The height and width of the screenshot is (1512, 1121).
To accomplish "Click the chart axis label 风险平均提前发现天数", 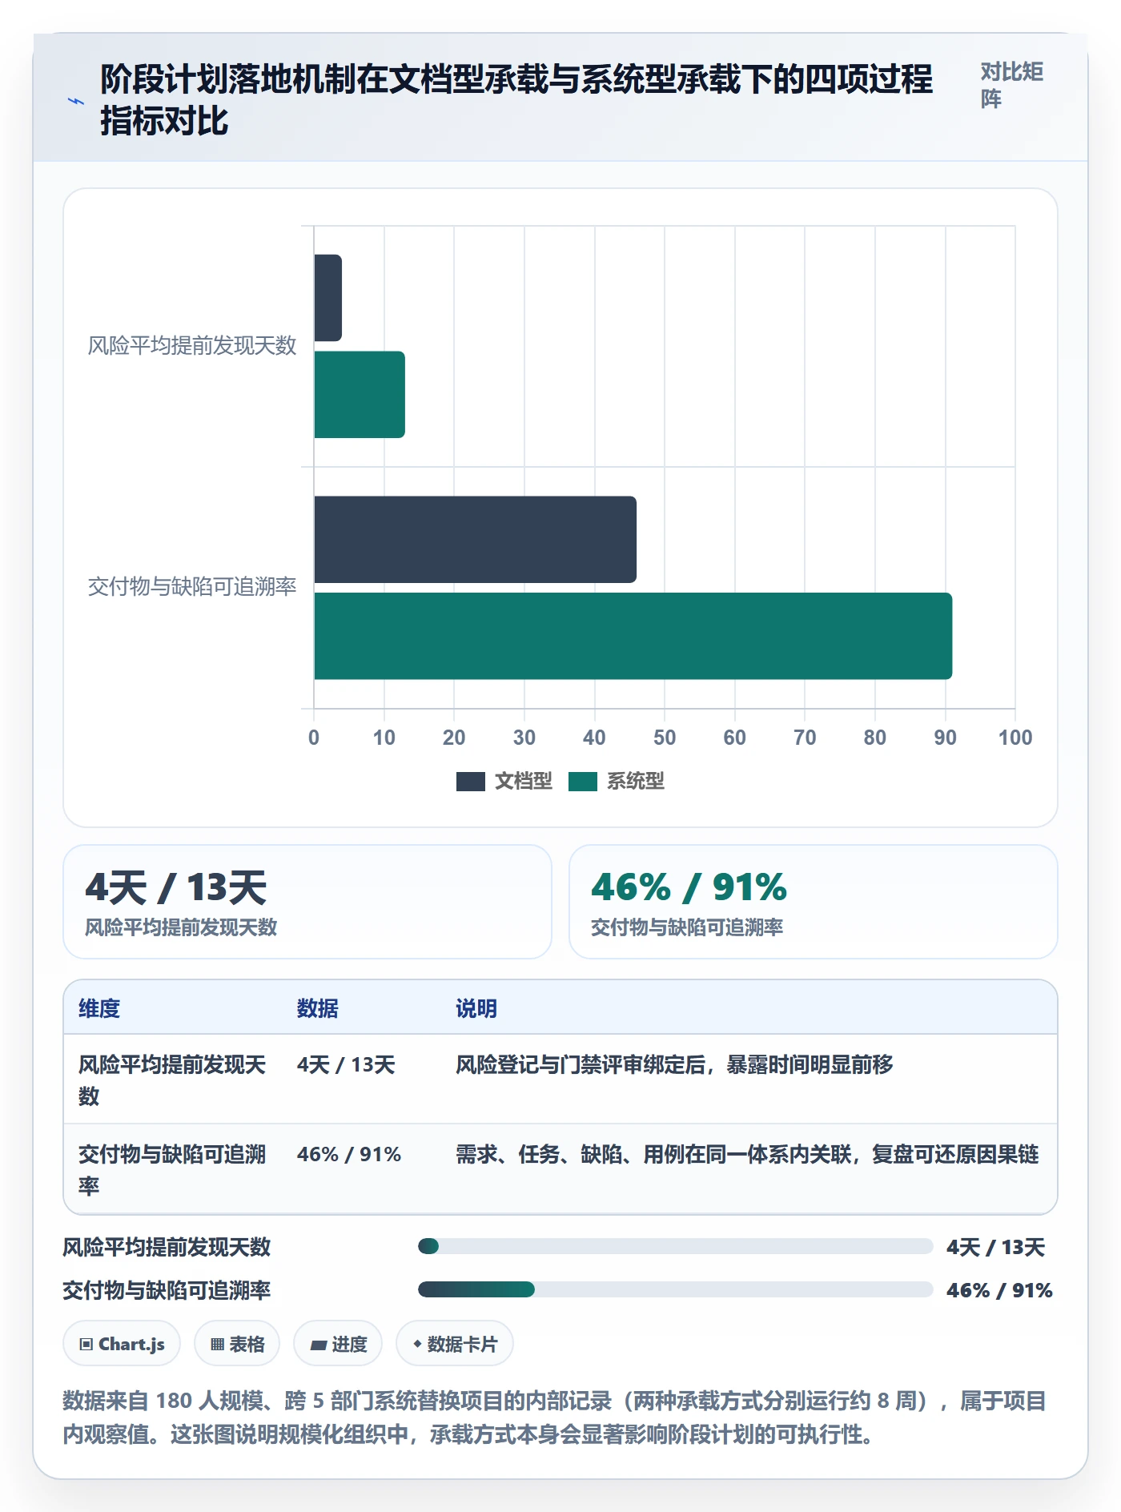I will coord(192,346).
